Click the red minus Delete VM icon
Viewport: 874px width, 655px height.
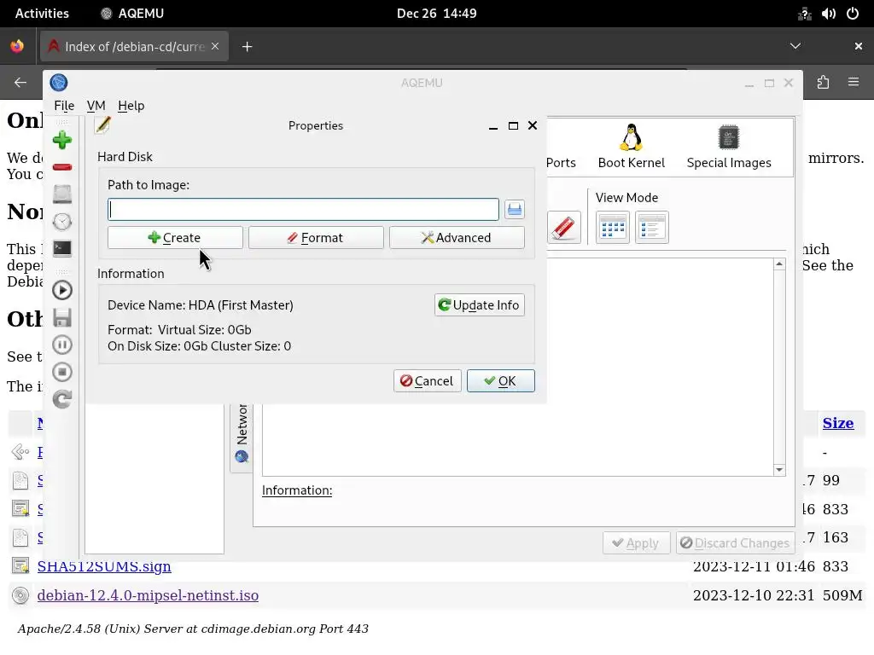point(61,167)
